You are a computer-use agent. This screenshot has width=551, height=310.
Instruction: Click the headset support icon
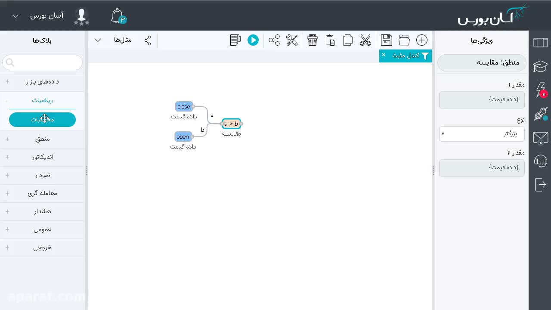click(540, 161)
